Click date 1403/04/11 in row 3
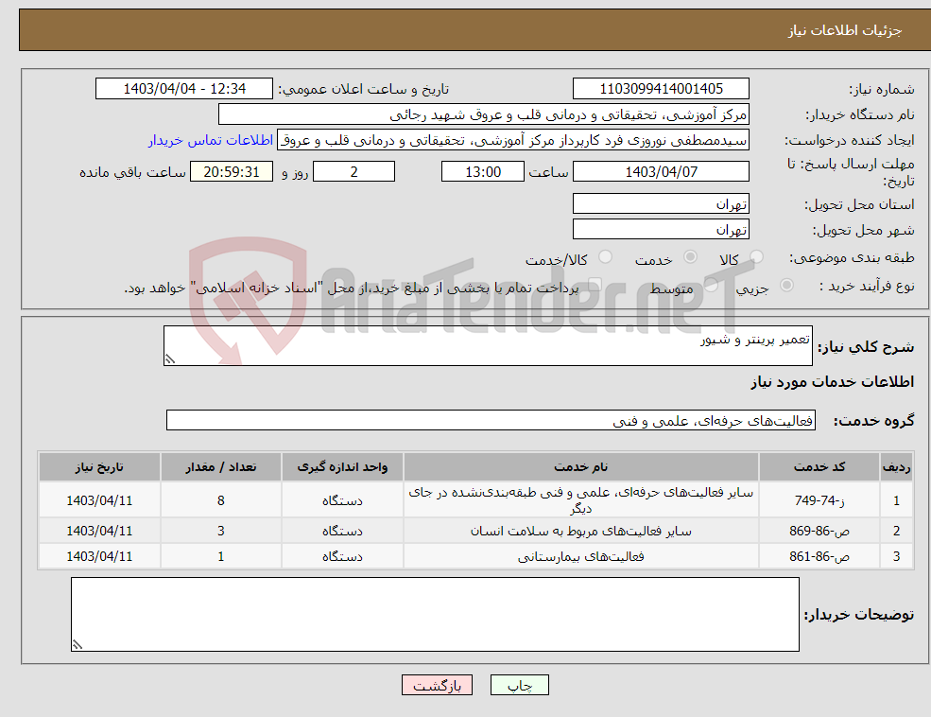 (x=99, y=556)
